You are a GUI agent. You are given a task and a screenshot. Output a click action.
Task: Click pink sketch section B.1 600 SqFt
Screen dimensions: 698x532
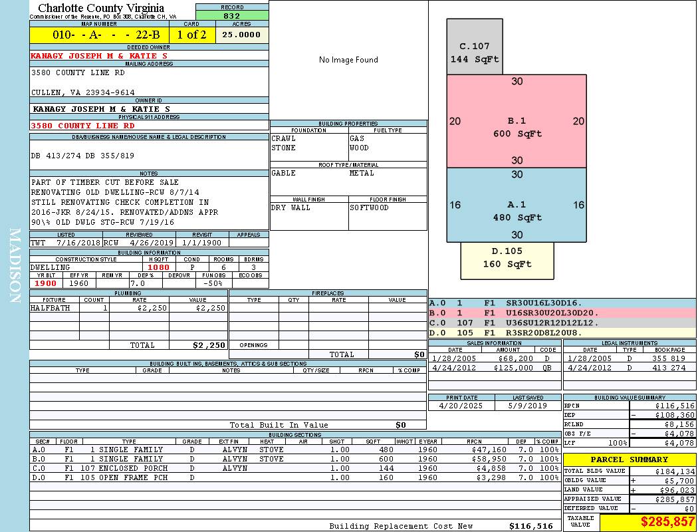pyautogui.click(x=517, y=121)
